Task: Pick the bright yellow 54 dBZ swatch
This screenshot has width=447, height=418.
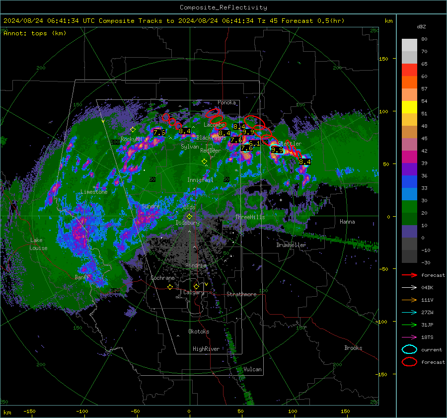Action: click(409, 107)
